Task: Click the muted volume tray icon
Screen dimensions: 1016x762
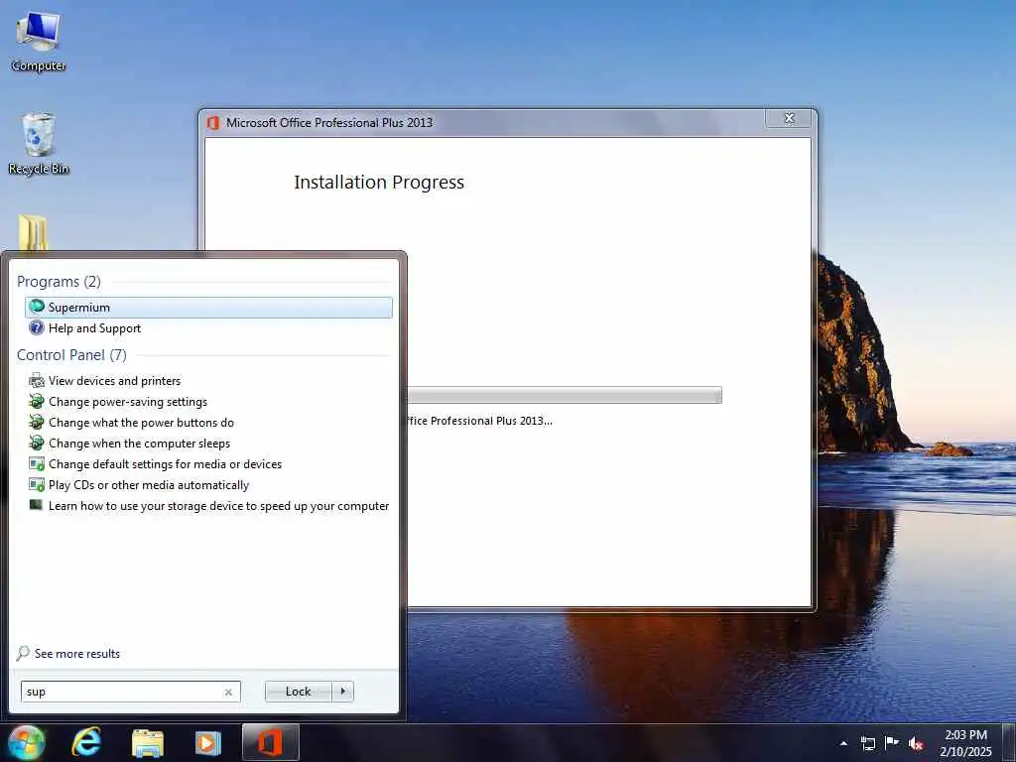Action: (x=916, y=743)
